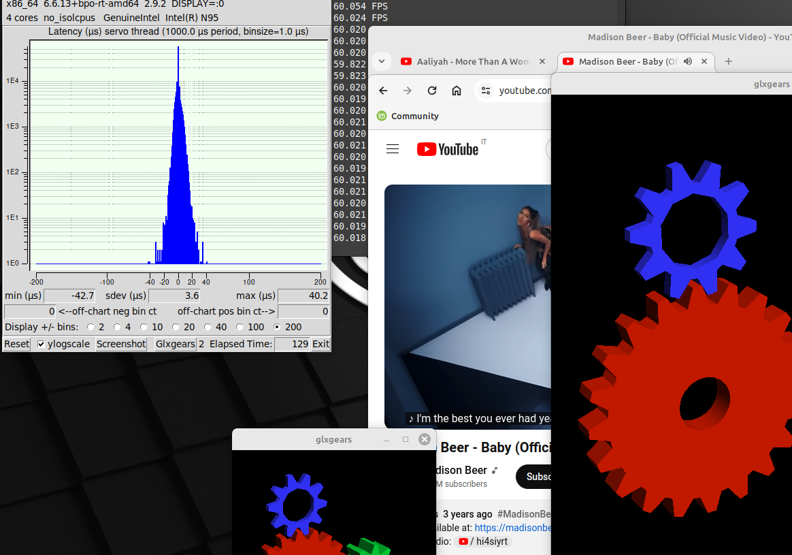Screen dimensions: 792x555
Task: Click the large glxgears window title
Action: (772, 84)
